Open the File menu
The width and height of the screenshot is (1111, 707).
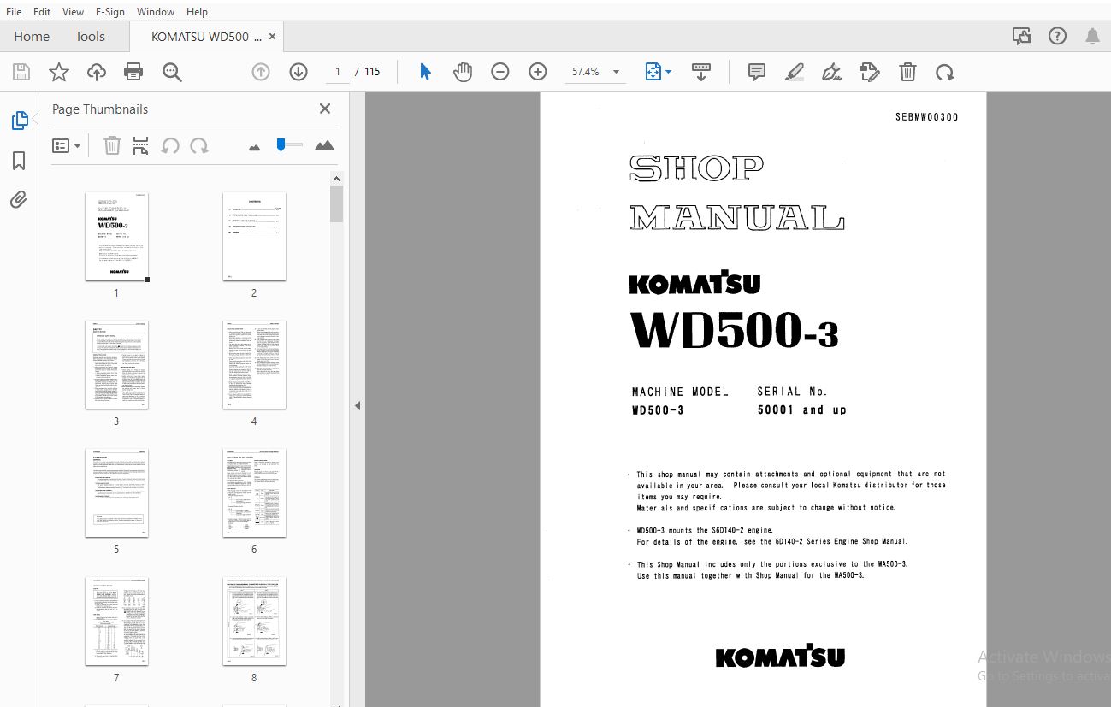tap(15, 11)
